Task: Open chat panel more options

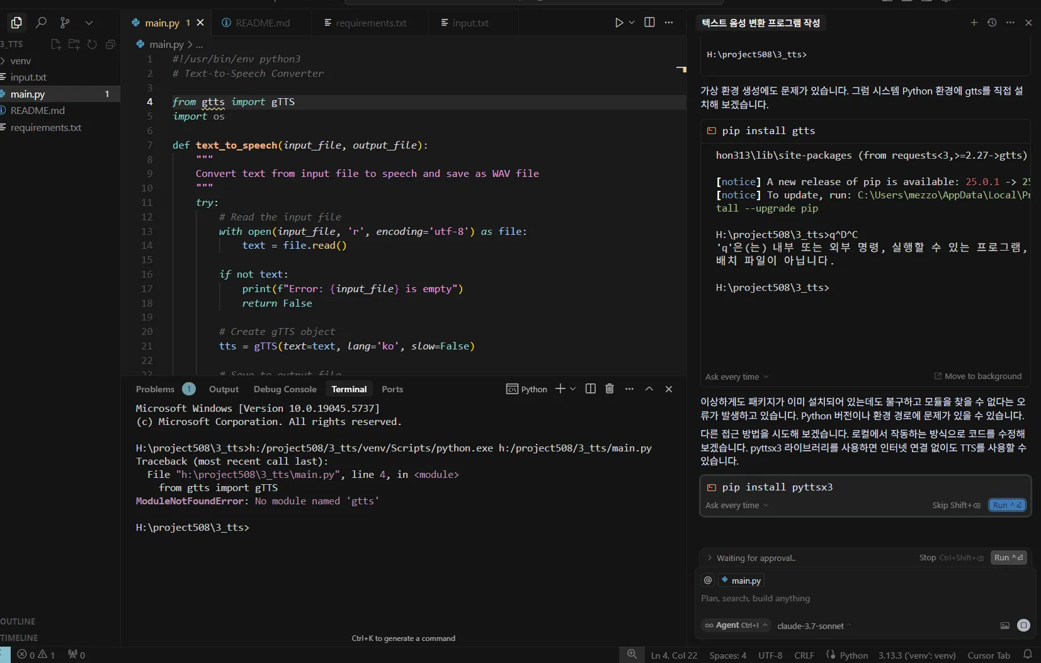Action: click(1010, 23)
